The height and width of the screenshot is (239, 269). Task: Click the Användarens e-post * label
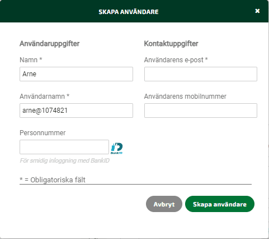click(176, 60)
